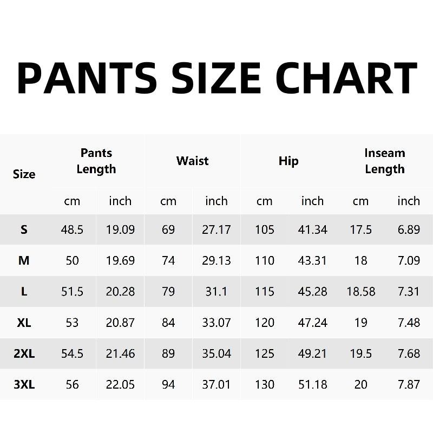The width and height of the screenshot is (433, 433).
Task: Click the 35.04 waist inch value
Action: [216, 354]
